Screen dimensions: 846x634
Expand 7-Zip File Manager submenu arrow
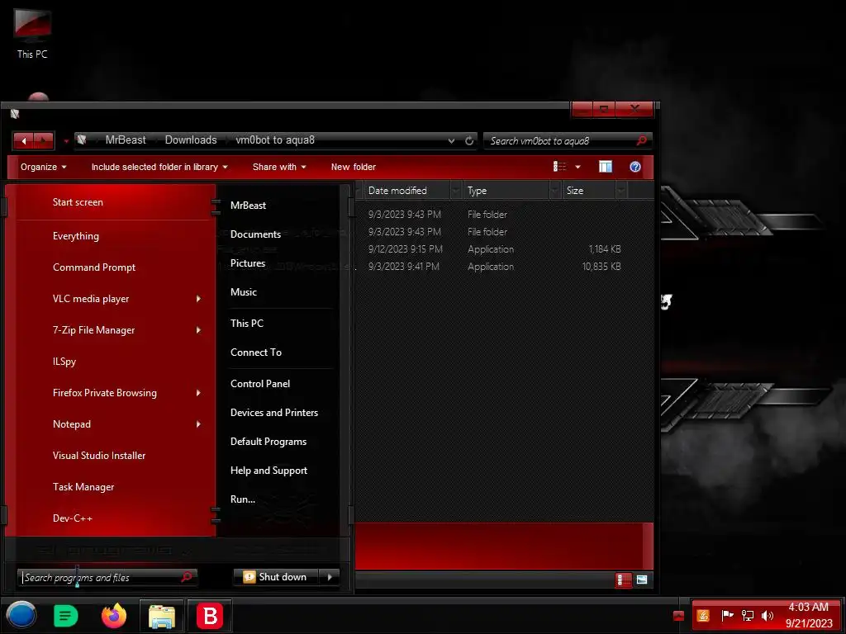tap(198, 330)
